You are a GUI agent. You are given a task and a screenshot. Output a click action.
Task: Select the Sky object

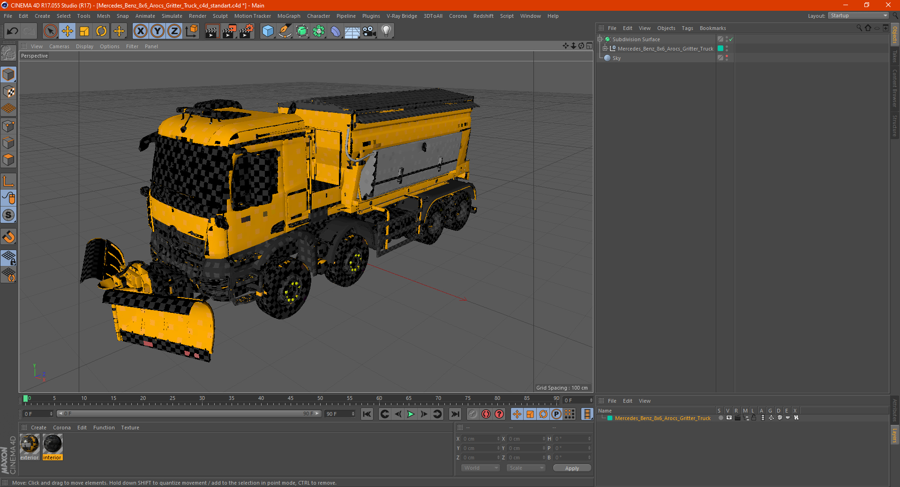tap(616, 58)
